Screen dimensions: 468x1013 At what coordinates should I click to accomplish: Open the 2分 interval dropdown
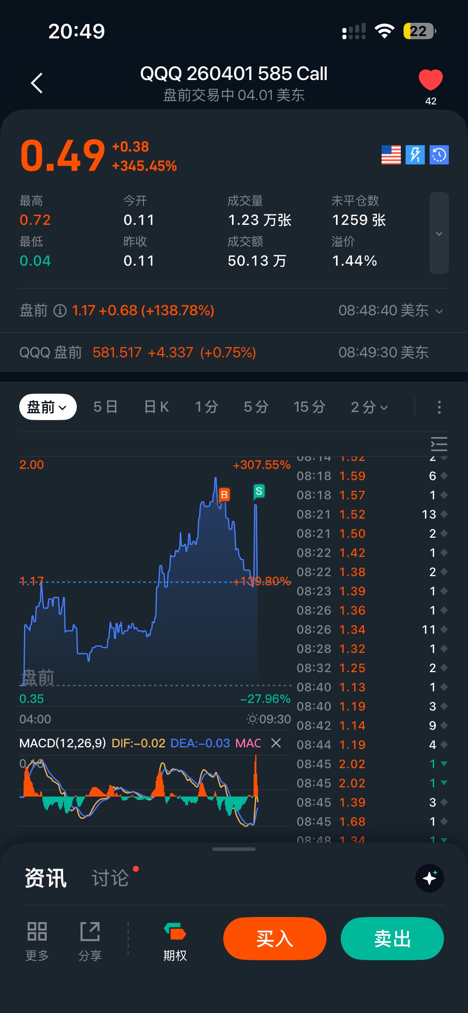(x=369, y=407)
